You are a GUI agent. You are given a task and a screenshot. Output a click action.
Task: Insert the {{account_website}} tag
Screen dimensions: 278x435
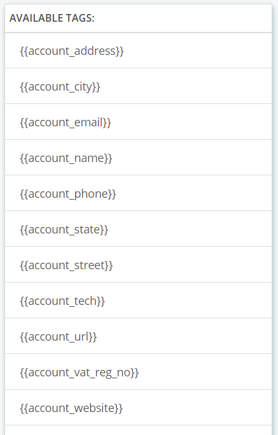click(x=71, y=408)
